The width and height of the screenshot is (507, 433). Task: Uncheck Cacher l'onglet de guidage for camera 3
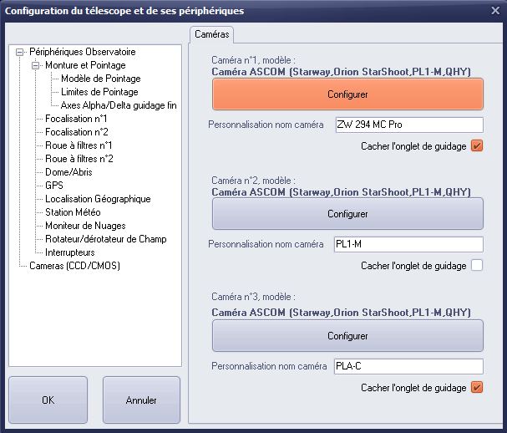(477, 387)
